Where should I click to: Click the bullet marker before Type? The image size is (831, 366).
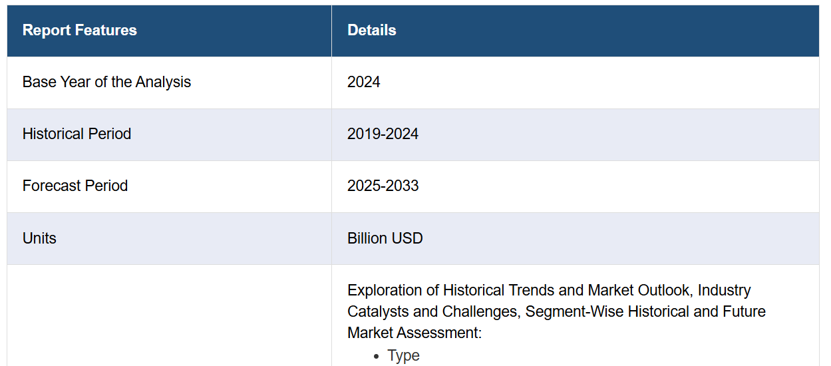(377, 357)
